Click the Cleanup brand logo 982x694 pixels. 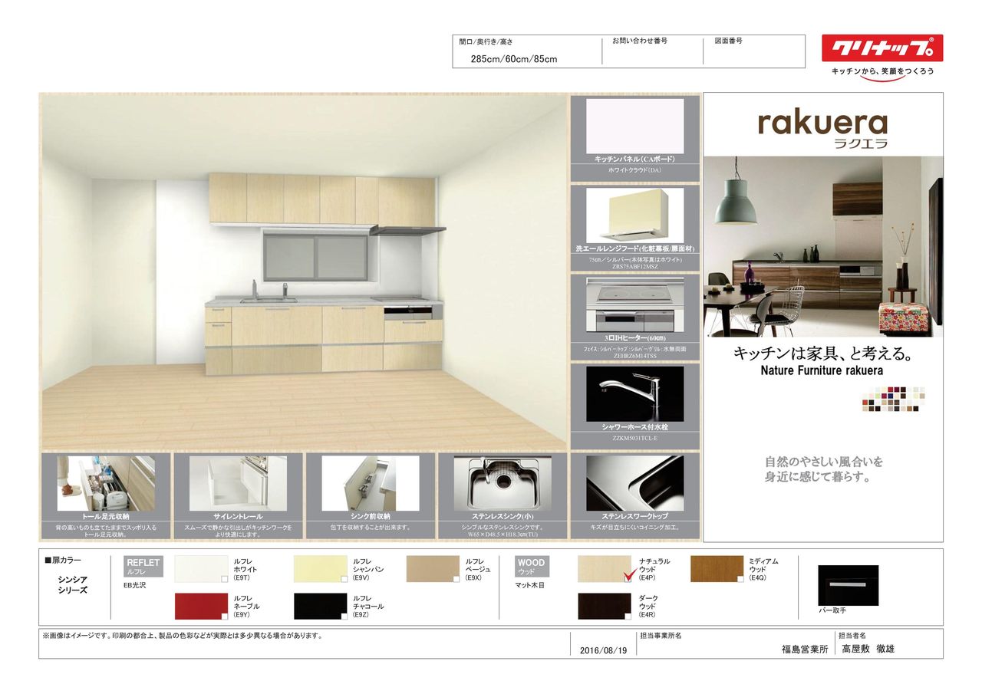pos(882,48)
